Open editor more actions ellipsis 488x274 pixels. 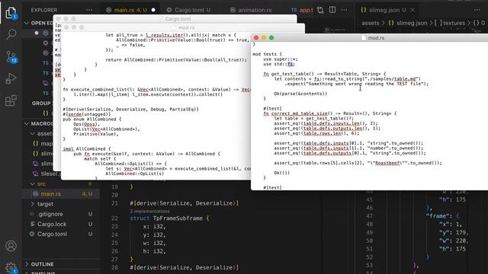coord(344,10)
